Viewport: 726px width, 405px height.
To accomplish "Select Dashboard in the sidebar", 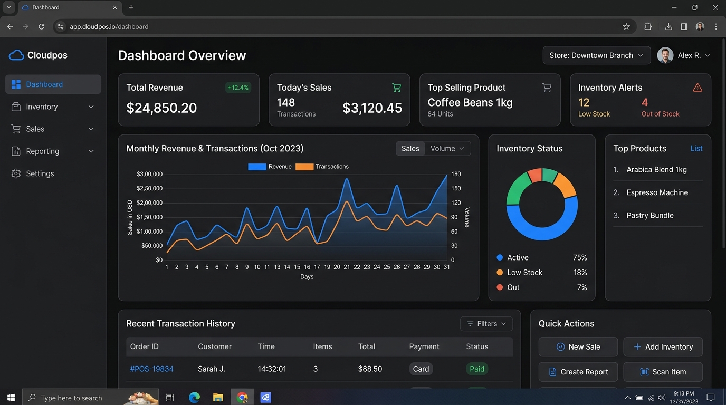I will (x=53, y=84).
